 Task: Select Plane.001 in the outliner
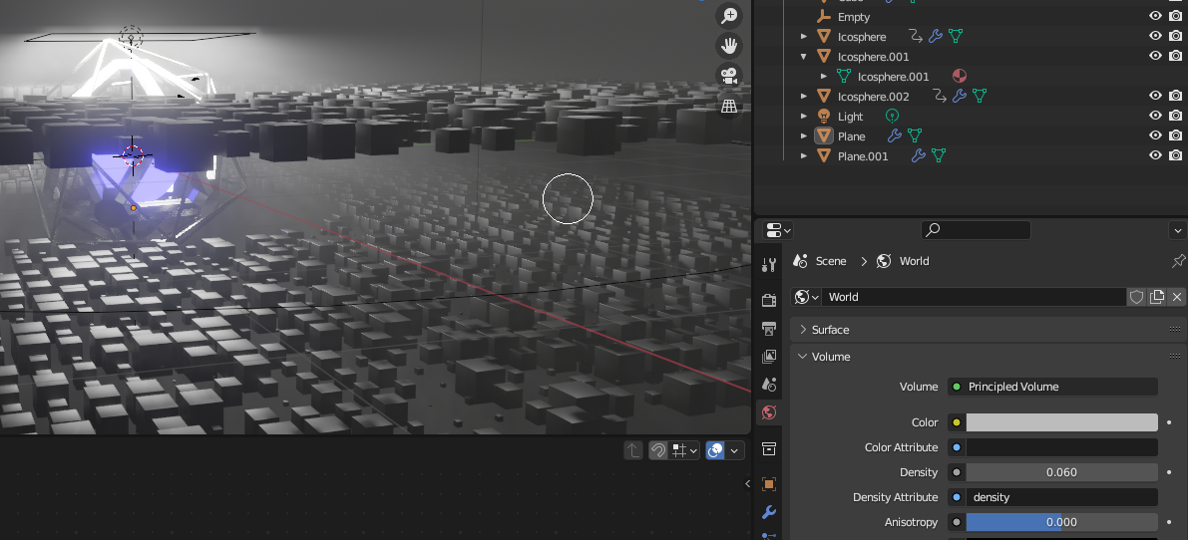863,156
